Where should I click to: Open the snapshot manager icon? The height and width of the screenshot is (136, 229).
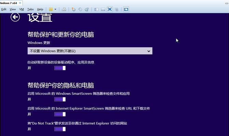tap(87, 10)
